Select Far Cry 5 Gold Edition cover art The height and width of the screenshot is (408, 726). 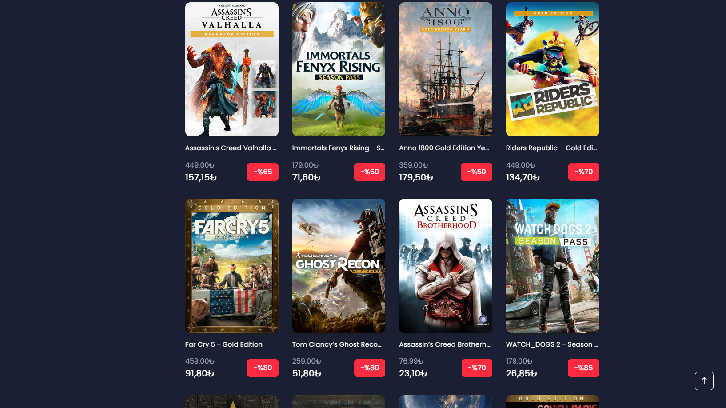(232, 266)
